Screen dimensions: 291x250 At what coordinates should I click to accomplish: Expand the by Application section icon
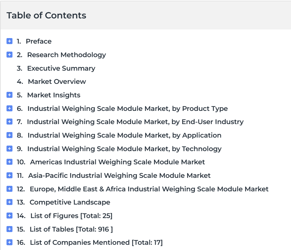(x=10, y=135)
